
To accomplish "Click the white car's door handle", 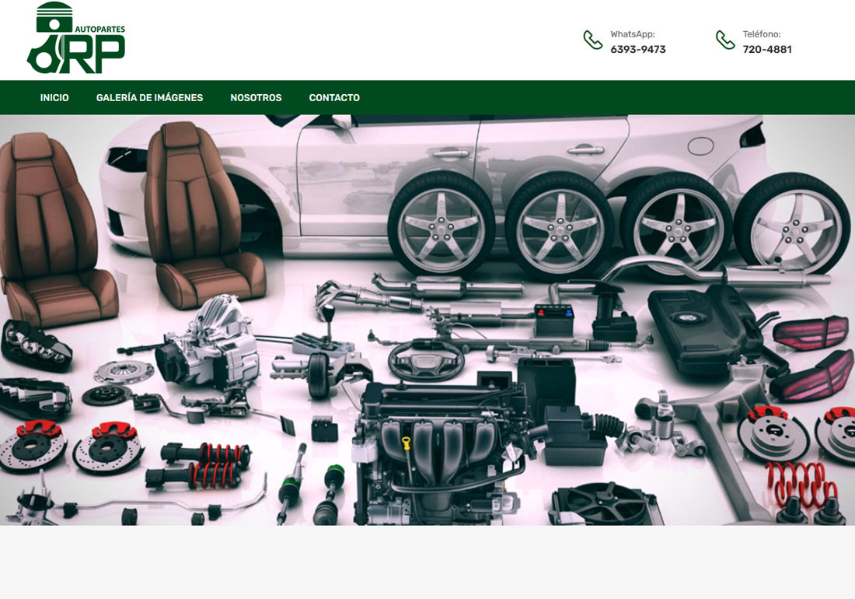I will tap(585, 150).
